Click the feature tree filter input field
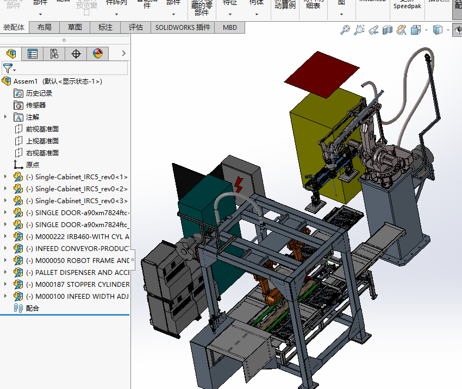The width and height of the screenshot is (462, 389). point(72,68)
